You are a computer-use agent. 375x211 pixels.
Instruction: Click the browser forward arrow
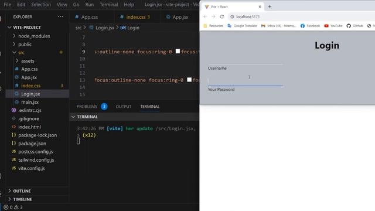[x=213, y=17]
